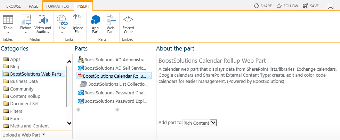Click the SHARE button
The image size is (340, 140).
[x=262, y=6]
